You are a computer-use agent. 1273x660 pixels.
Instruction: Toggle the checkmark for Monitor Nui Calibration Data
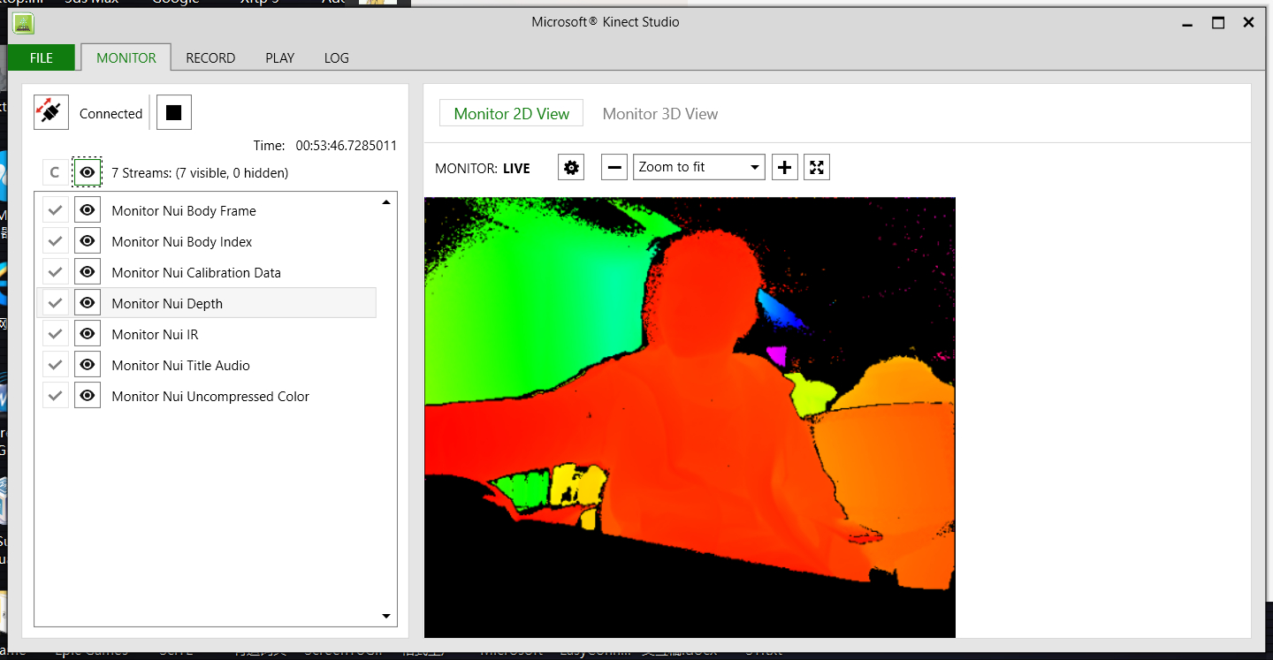pyautogui.click(x=56, y=272)
